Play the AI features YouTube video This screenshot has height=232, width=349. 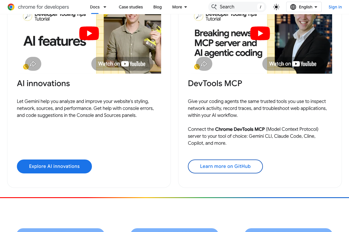89,33
